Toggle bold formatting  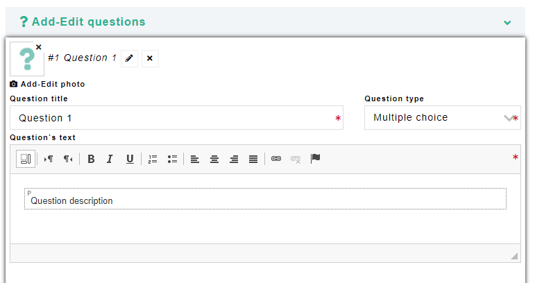[91, 159]
